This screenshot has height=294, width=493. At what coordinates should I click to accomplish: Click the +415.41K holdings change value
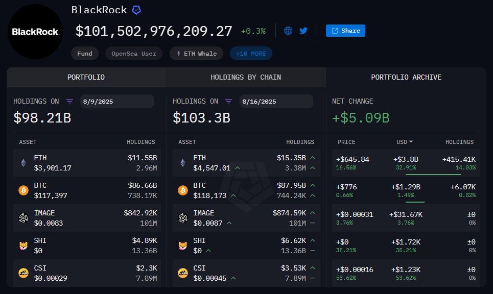(459, 159)
